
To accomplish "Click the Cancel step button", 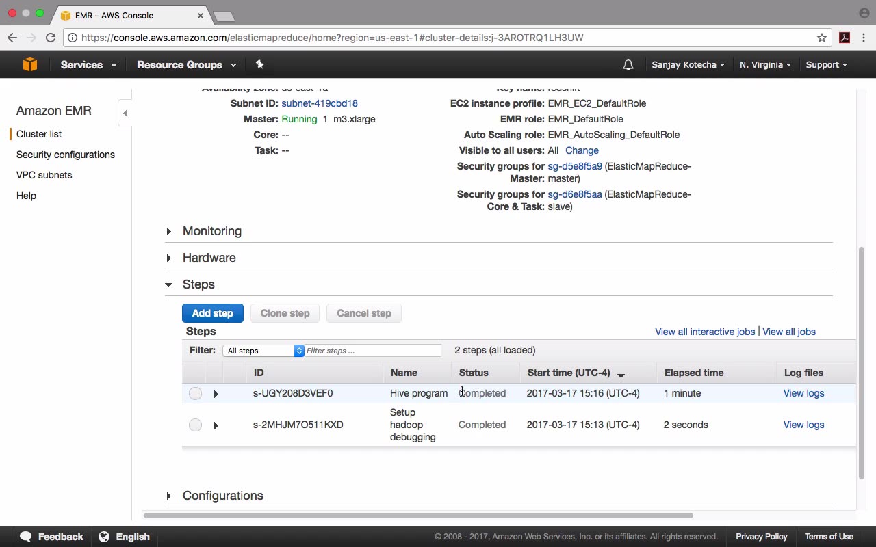I will 363,313.
